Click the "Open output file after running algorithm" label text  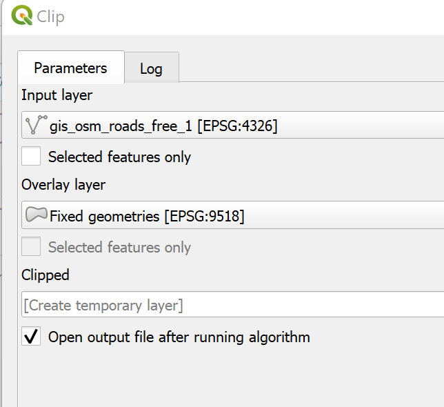179,337
